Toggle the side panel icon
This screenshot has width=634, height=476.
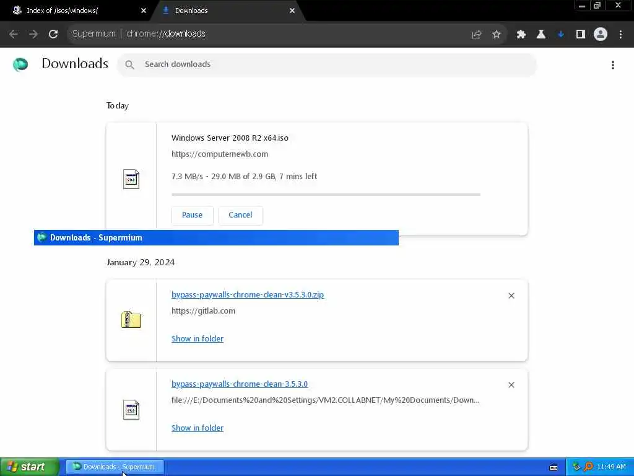tap(581, 35)
